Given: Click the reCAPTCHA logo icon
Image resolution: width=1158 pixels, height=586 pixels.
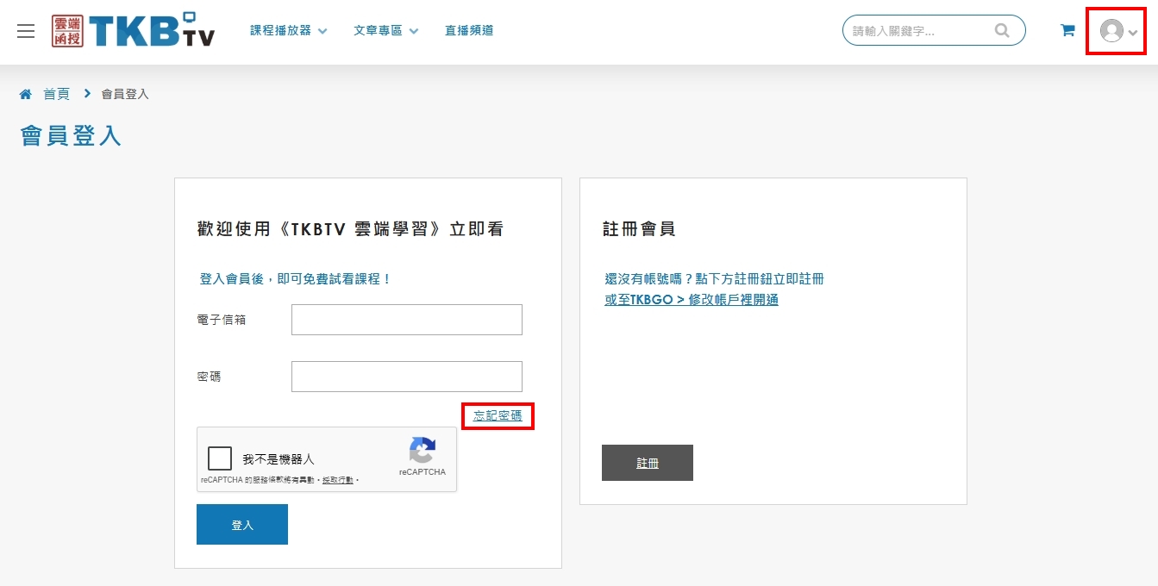Looking at the screenshot, I should (x=423, y=450).
